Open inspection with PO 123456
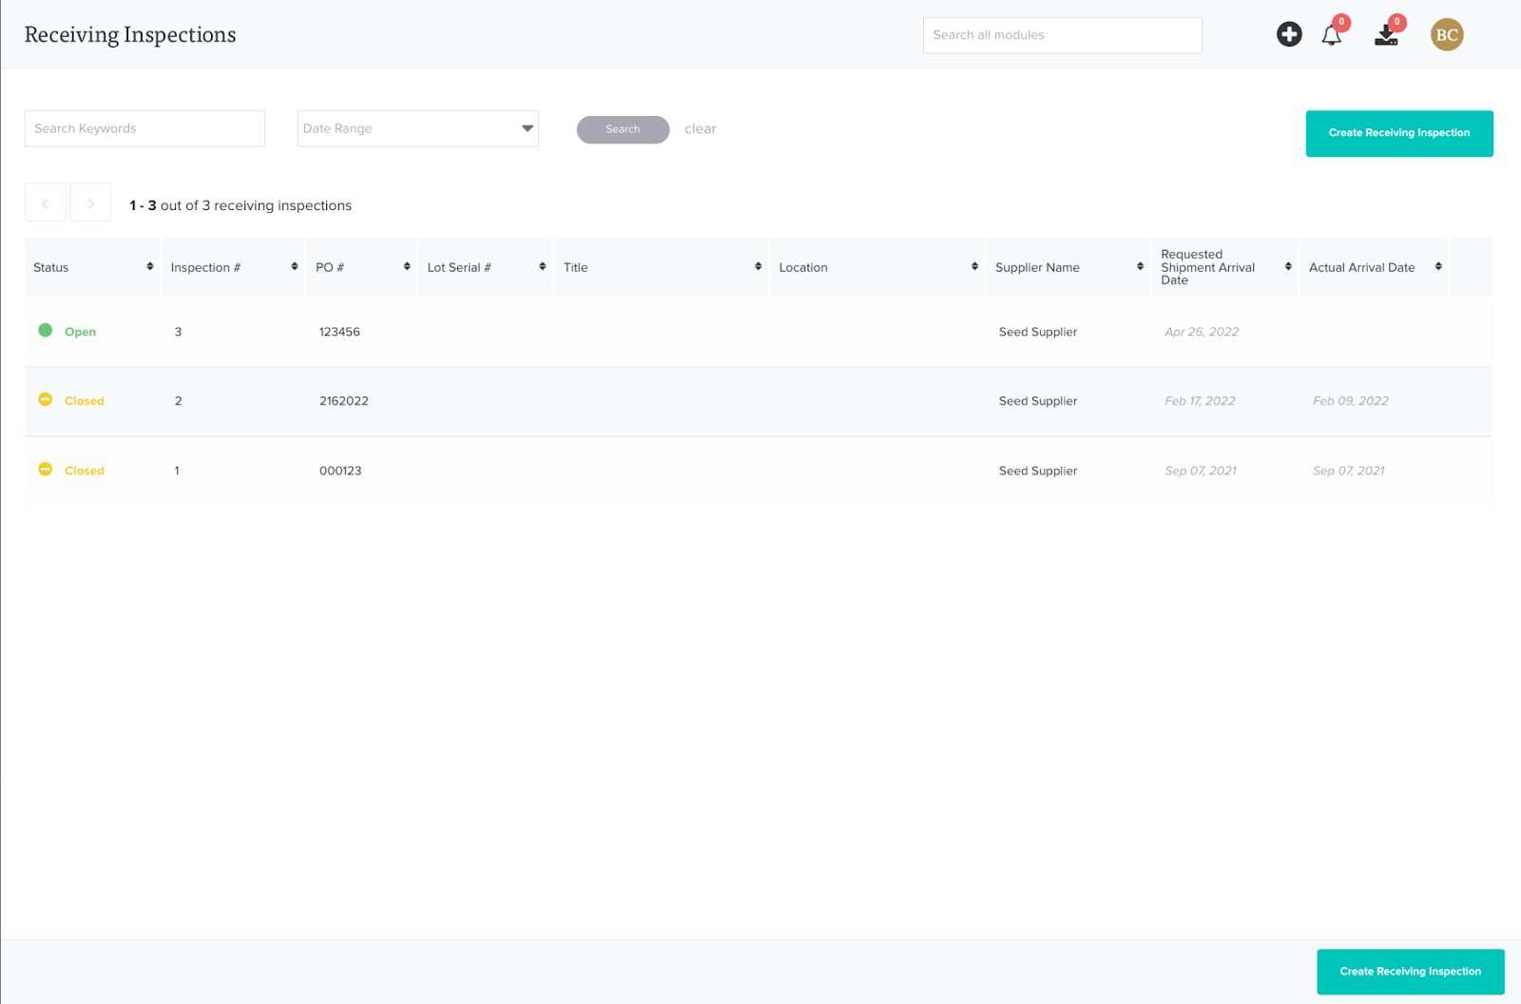 click(x=339, y=332)
